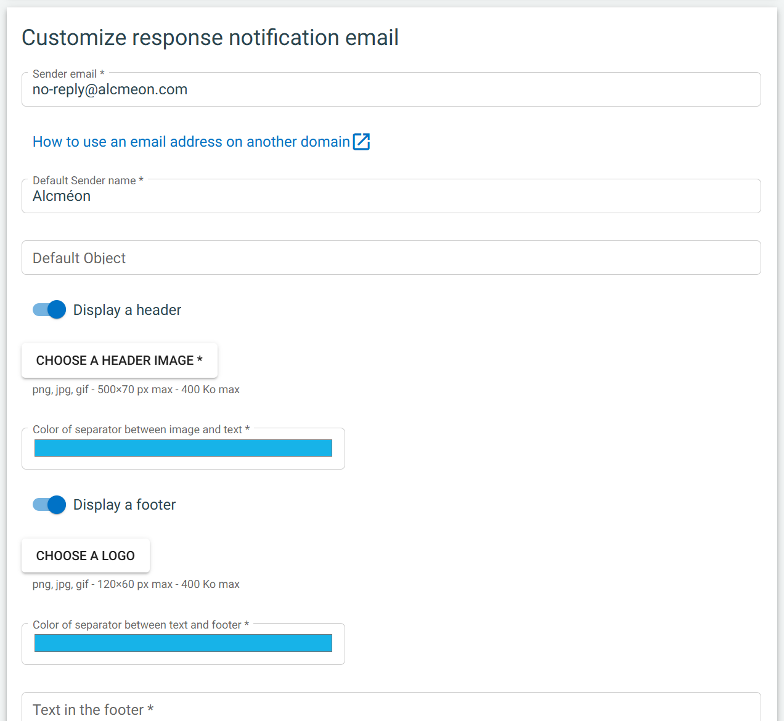Pick separator color between text and footer
Image resolution: width=784 pixels, height=721 pixels.
click(x=183, y=643)
